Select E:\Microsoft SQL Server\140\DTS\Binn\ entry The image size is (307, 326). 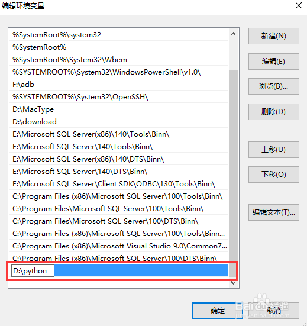tap(118, 172)
